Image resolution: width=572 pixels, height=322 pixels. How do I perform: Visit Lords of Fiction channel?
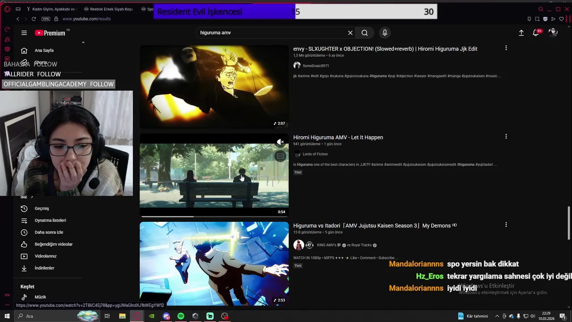(315, 154)
